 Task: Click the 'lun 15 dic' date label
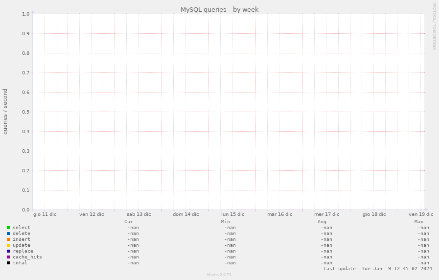[232, 214]
